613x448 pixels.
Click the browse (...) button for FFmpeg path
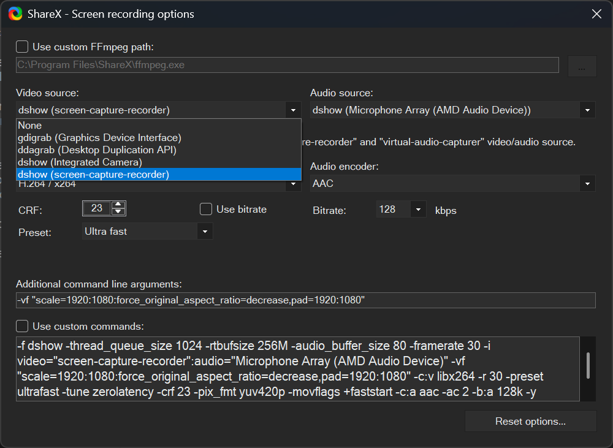pyautogui.click(x=582, y=66)
